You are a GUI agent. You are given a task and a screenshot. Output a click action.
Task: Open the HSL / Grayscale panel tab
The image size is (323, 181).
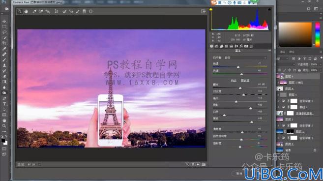[226, 46]
